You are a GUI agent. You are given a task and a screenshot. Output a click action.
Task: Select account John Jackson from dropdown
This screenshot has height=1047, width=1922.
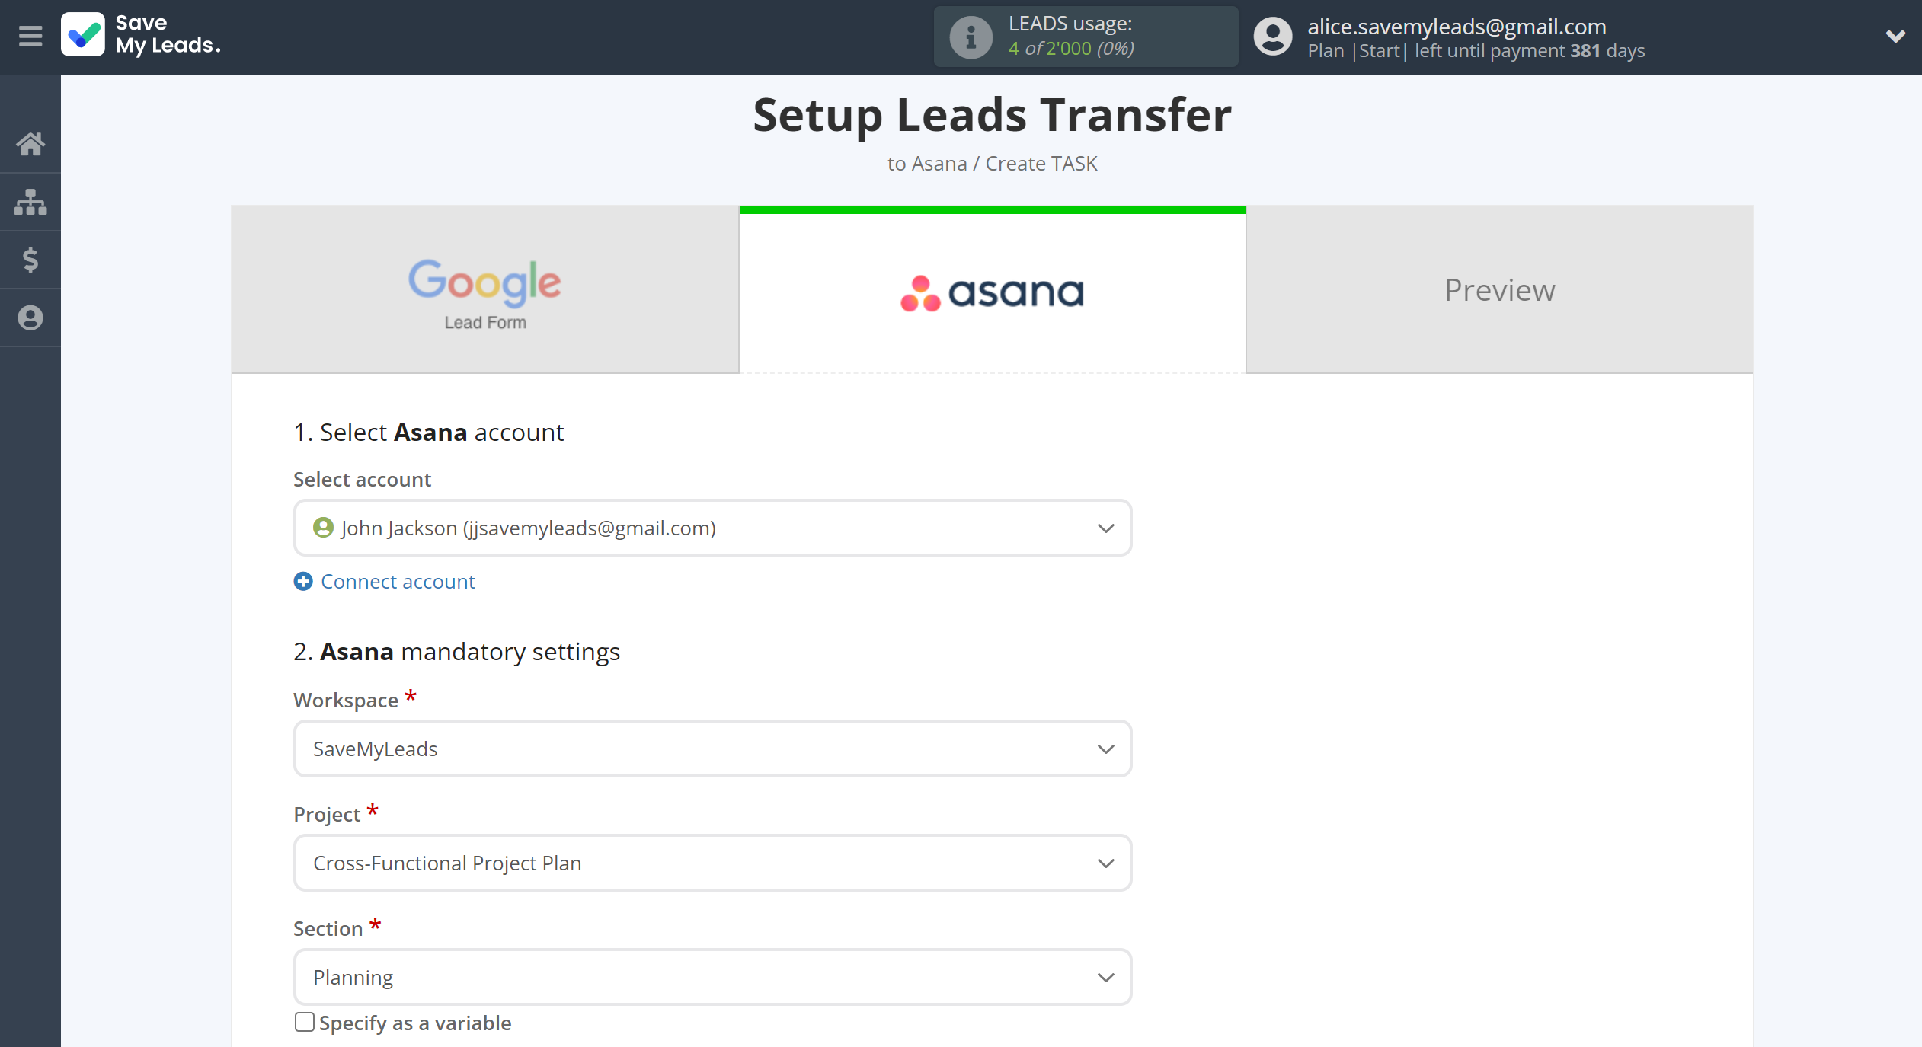[x=711, y=528]
